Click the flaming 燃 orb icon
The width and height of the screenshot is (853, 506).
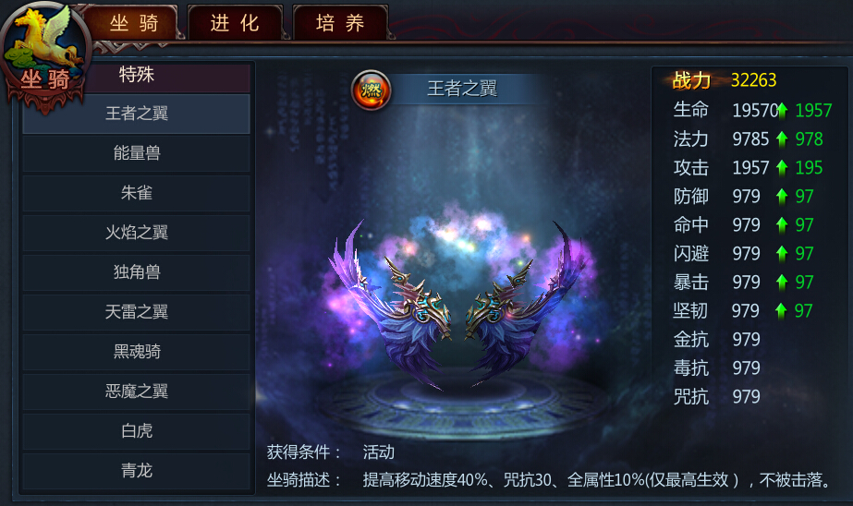point(371,90)
